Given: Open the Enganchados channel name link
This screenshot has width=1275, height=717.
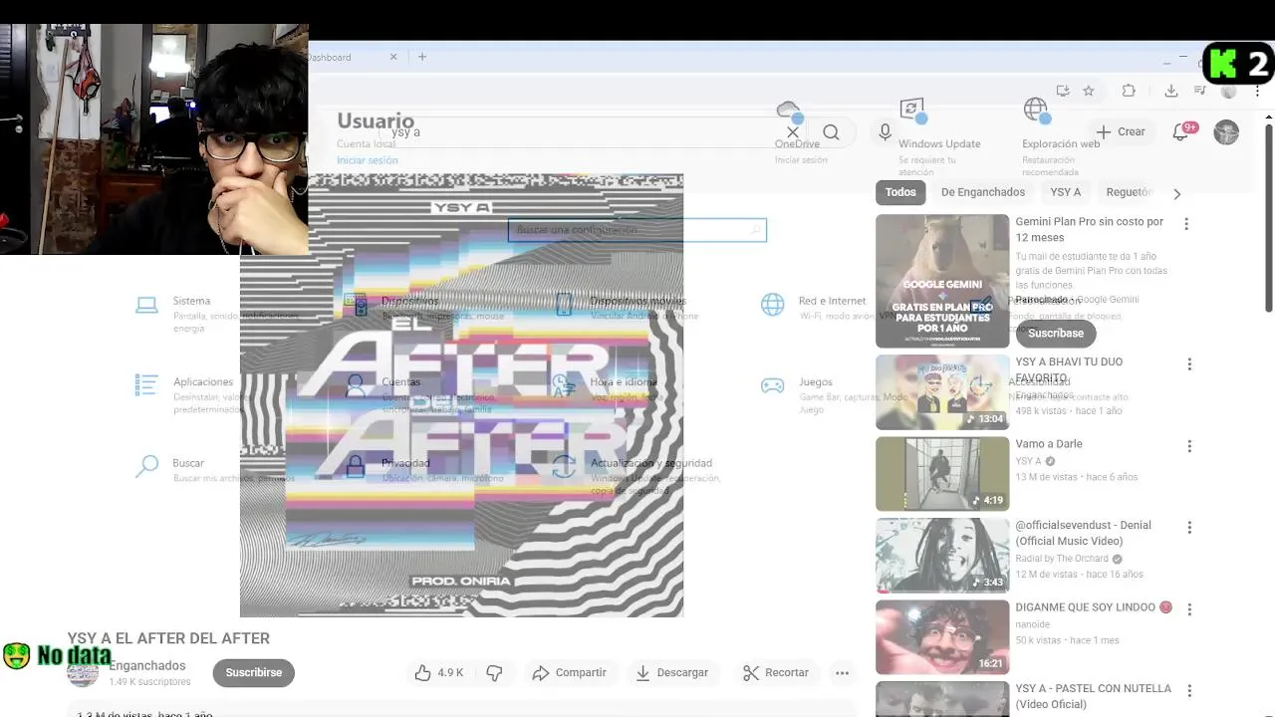Looking at the screenshot, I should click(x=146, y=665).
